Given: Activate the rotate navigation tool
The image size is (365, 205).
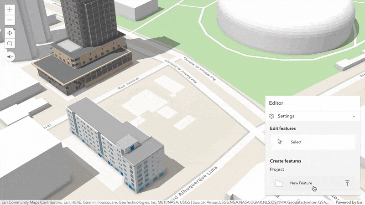Looking at the screenshot, I should tap(10, 43).
